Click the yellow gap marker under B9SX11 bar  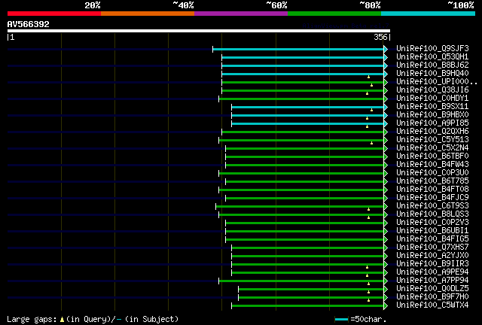coord(371,110)
